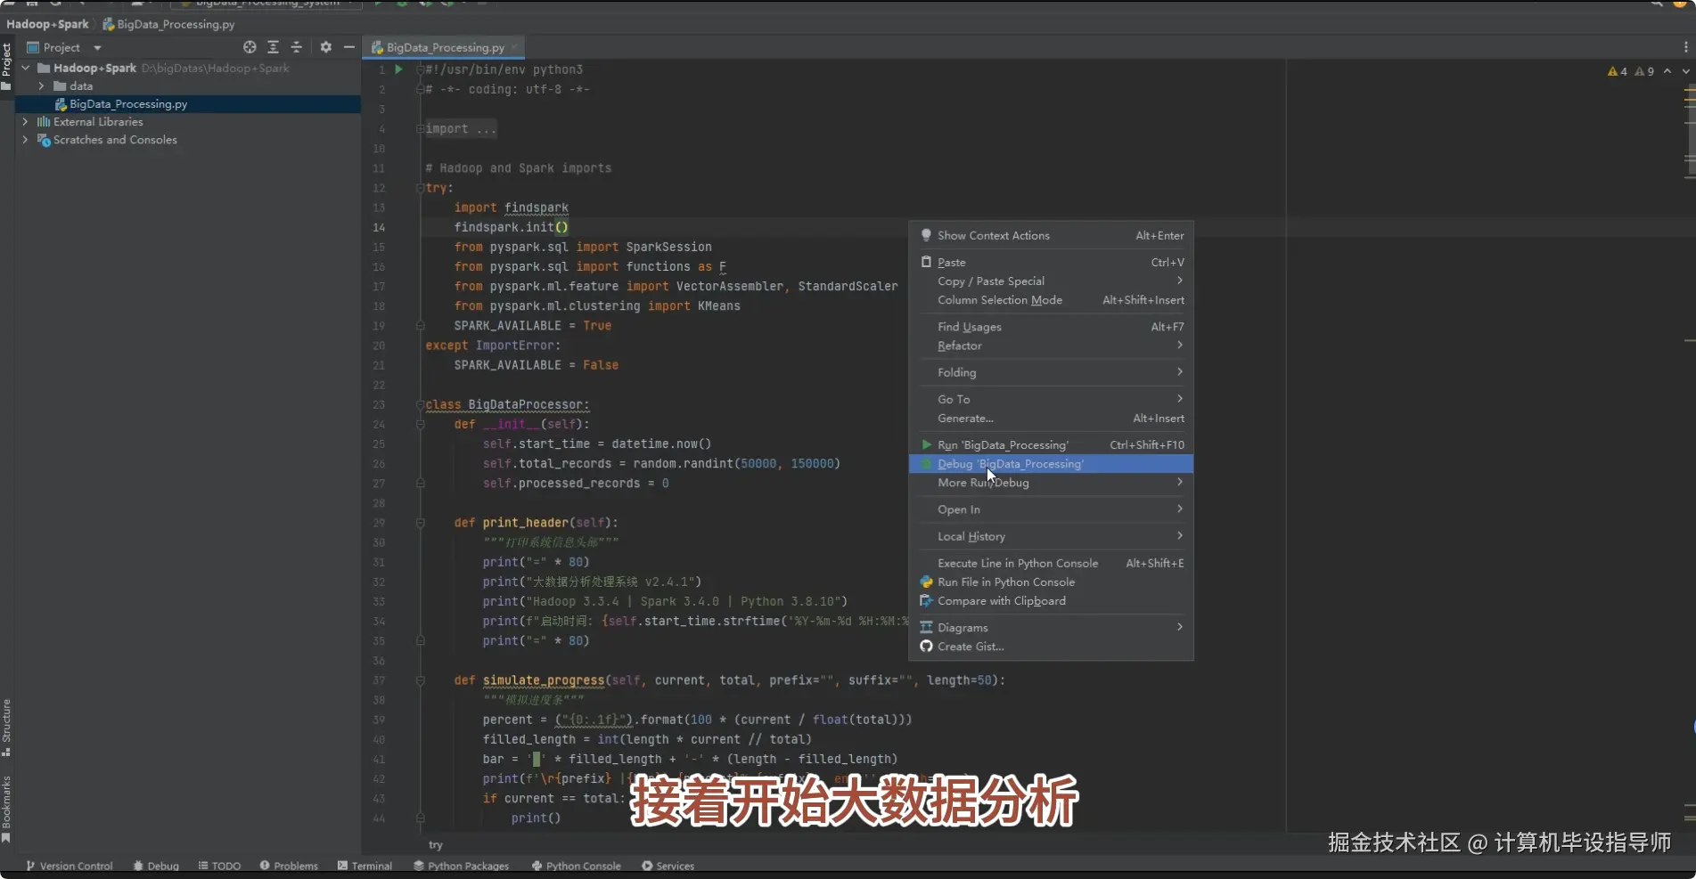1696x879 pixels.
Task: Open the Bookmarks tool window side tab
Action: coord(6,809)
